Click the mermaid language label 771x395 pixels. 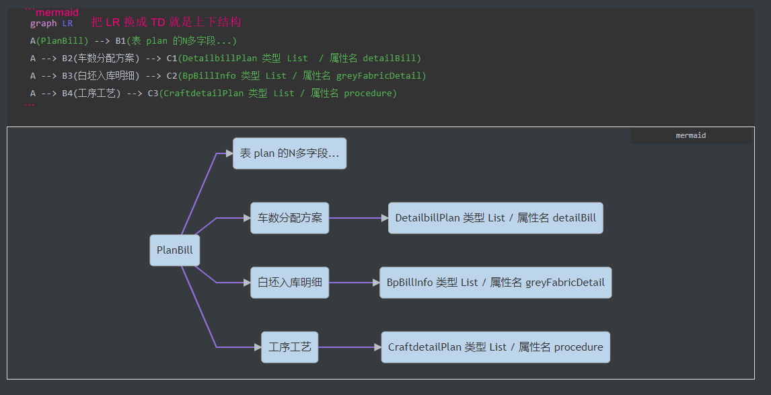pos(691,135)
